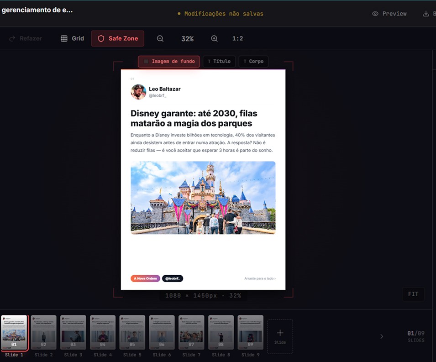Select the Corpo layer chip
The image size is (436, 362).
(x=253, y=62)
